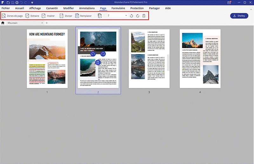Switch to the Accueil tab
Image resolution: width=254 pixels, height=164 pixels.
pyautogui.click(x=19, y=8)
